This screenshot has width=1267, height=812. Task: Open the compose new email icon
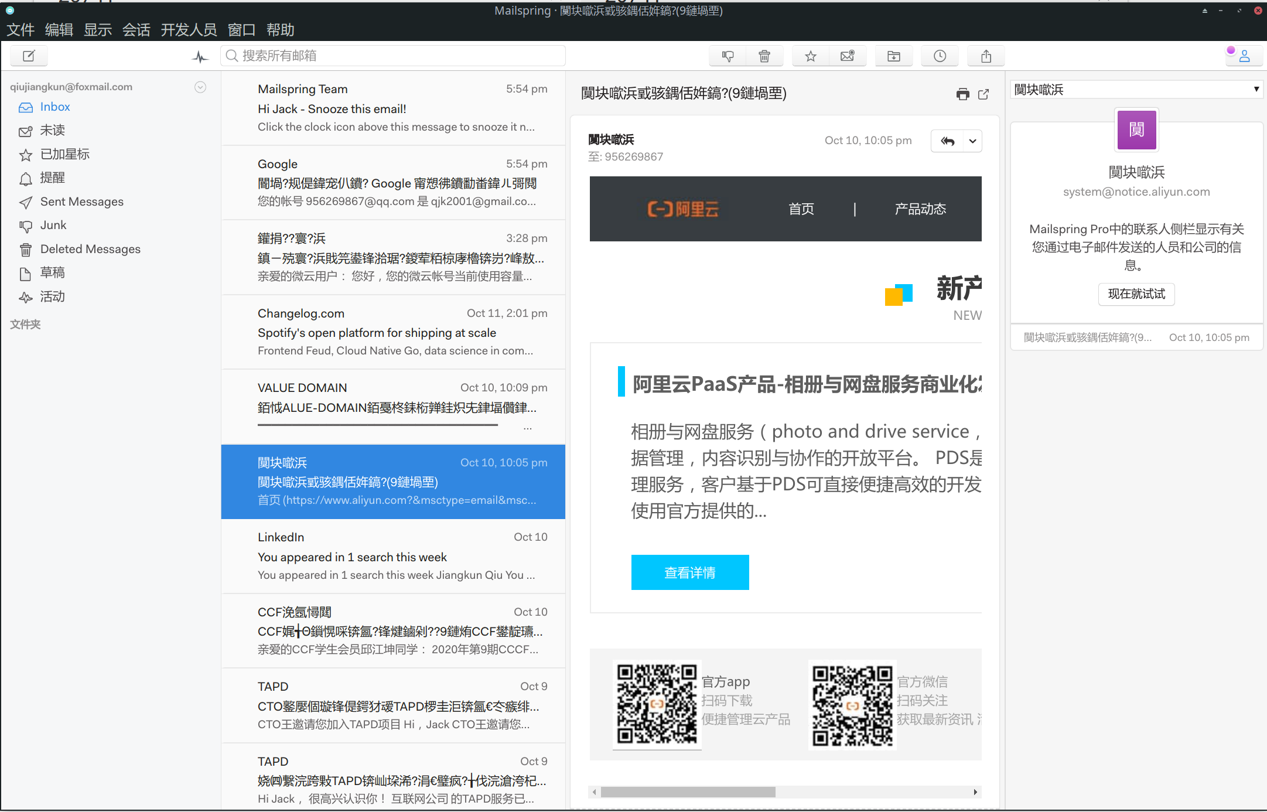29,56
